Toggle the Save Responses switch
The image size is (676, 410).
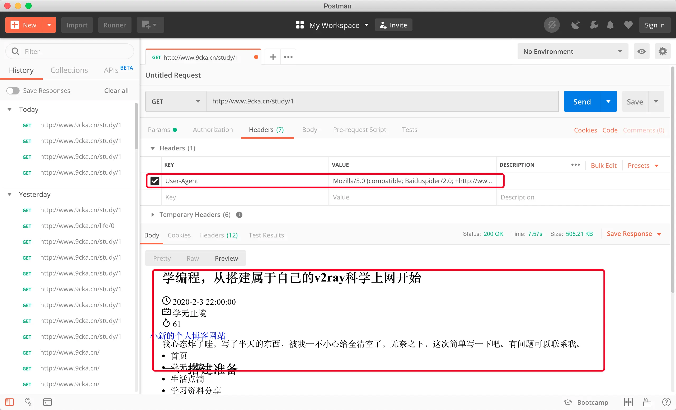[13, 91]
